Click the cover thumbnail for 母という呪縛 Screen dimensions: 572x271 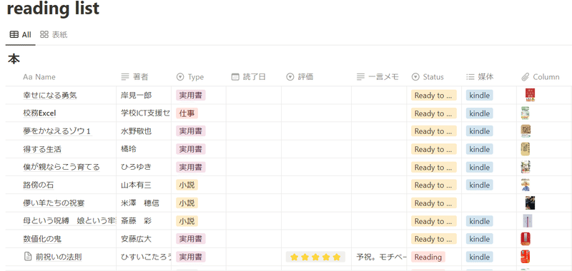528,221
